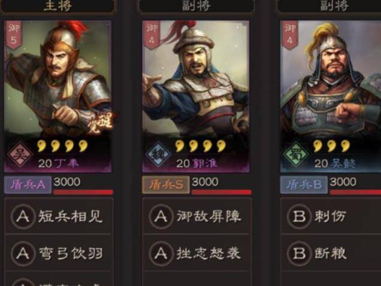Viewport: 381px width, 286px height.
Task: Click the 御 4 cost flag on 郭淮
Action: [152, 35]
